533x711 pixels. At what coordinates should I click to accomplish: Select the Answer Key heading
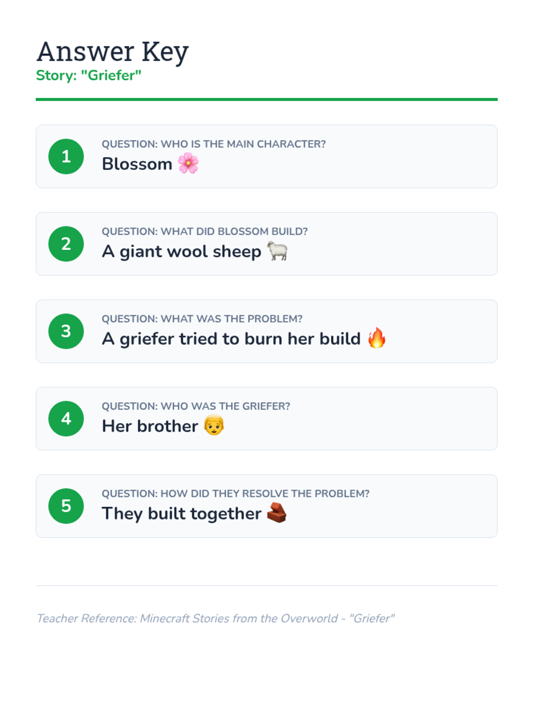[x=113, y=52]
